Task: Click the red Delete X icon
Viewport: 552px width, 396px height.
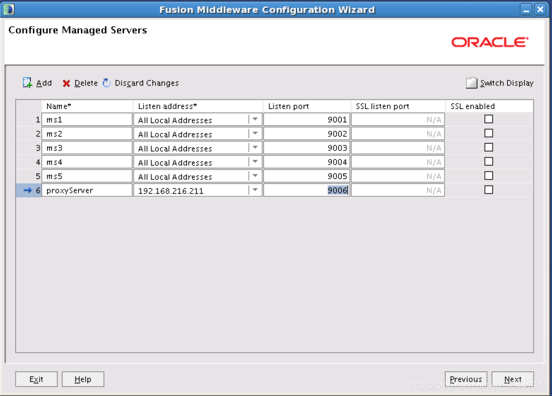Action: [66, 83]
